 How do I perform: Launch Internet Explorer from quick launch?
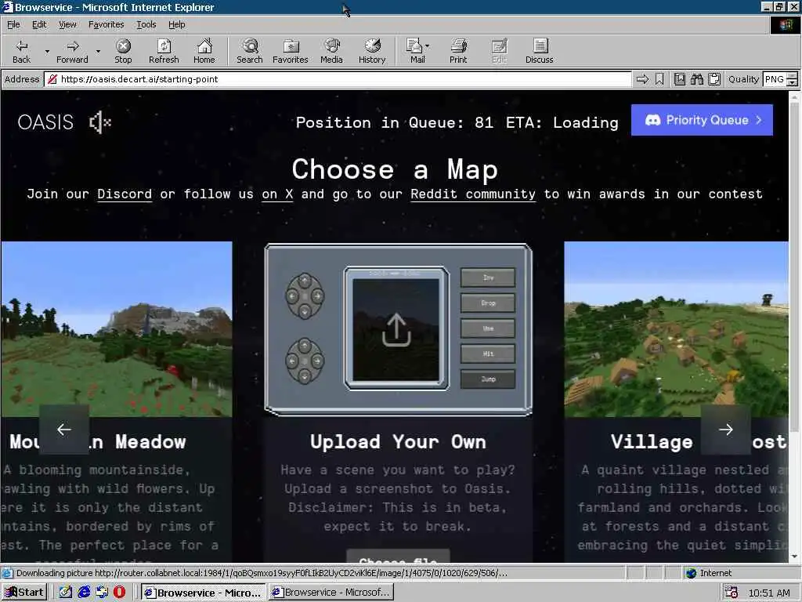(84, 593)
